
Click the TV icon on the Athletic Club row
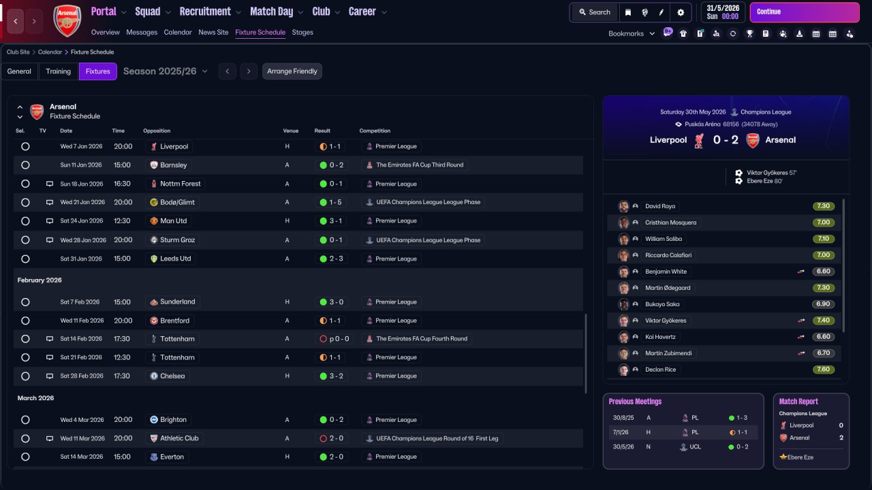(50, 438)
